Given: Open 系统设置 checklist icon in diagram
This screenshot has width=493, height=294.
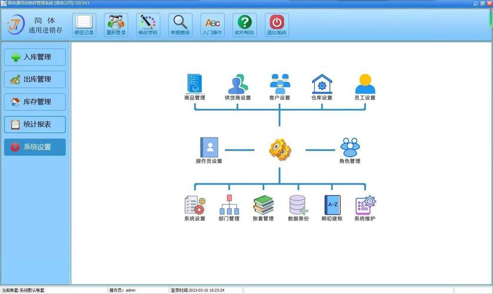Looking at the screenshot, I should pos(195,208).
